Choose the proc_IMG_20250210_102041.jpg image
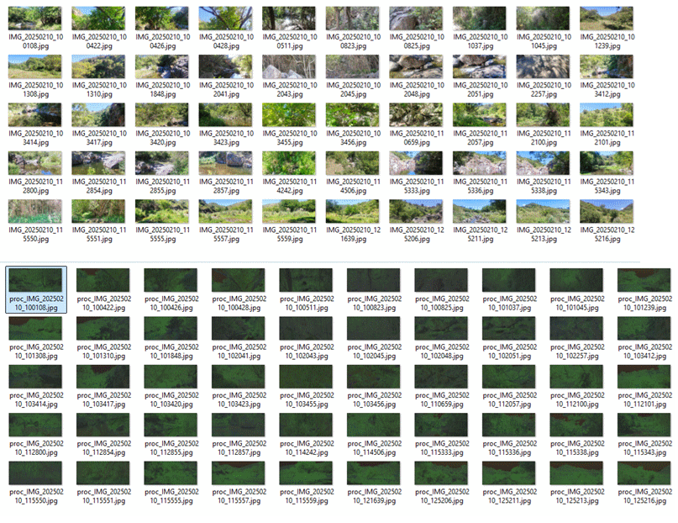 tap(239, 329)
